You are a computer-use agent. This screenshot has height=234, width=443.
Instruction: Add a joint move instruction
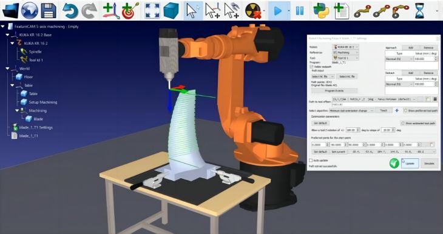click(362, 11)
